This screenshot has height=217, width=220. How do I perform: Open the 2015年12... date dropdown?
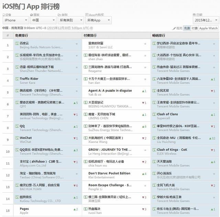click(x=206, y=20)
